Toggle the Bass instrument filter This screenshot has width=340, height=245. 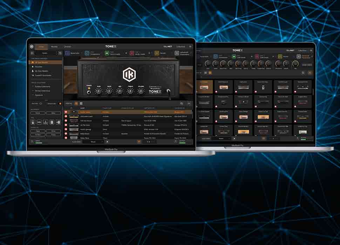pos(53,113)
